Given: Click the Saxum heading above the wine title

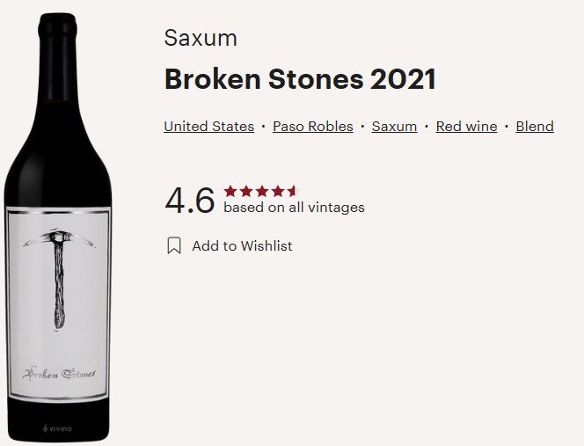Looking at the screenshot, I should 201,39.
